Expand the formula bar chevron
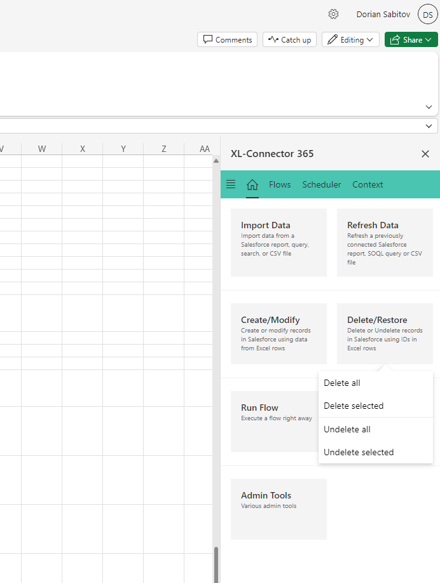The image size is (440, 583). (429, 126)
